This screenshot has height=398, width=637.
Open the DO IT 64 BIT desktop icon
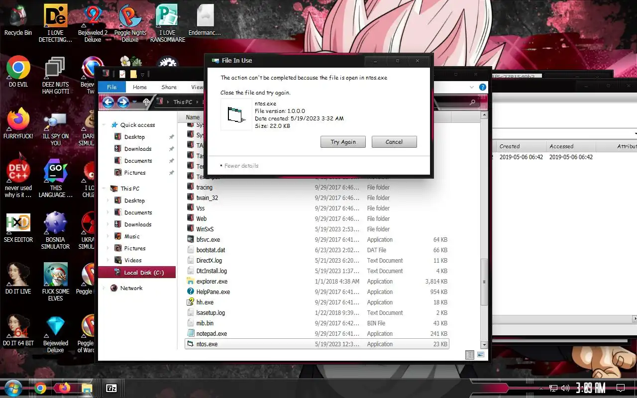click(x=18, y=330)
